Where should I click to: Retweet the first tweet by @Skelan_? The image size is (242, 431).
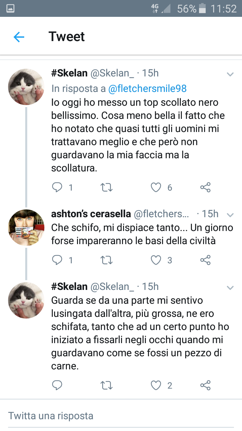point(107,187)
